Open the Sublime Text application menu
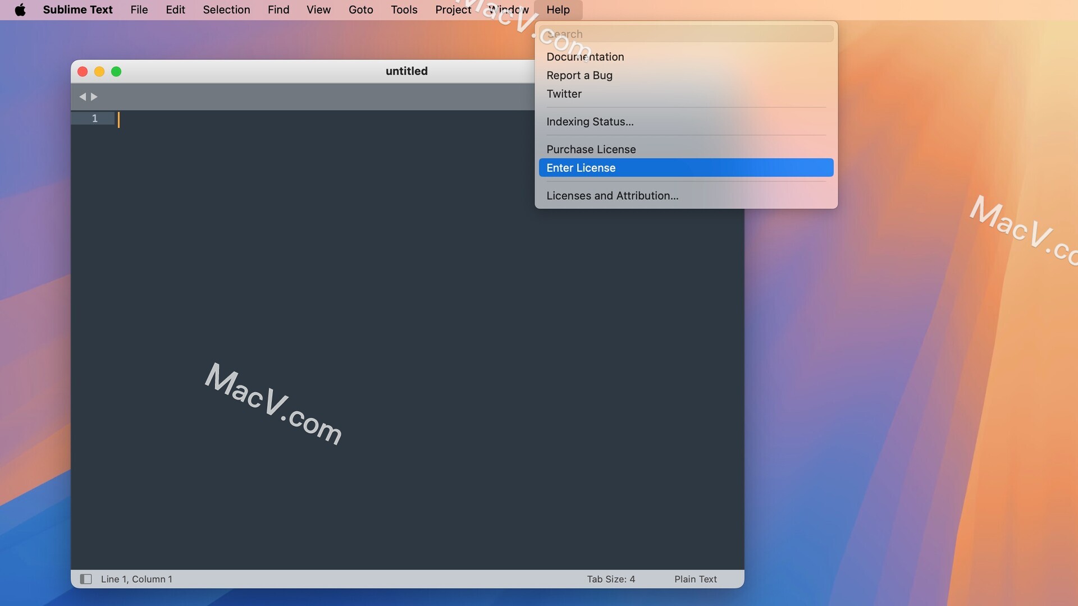This screenshot has height=606, width=1078. (77, 10)
